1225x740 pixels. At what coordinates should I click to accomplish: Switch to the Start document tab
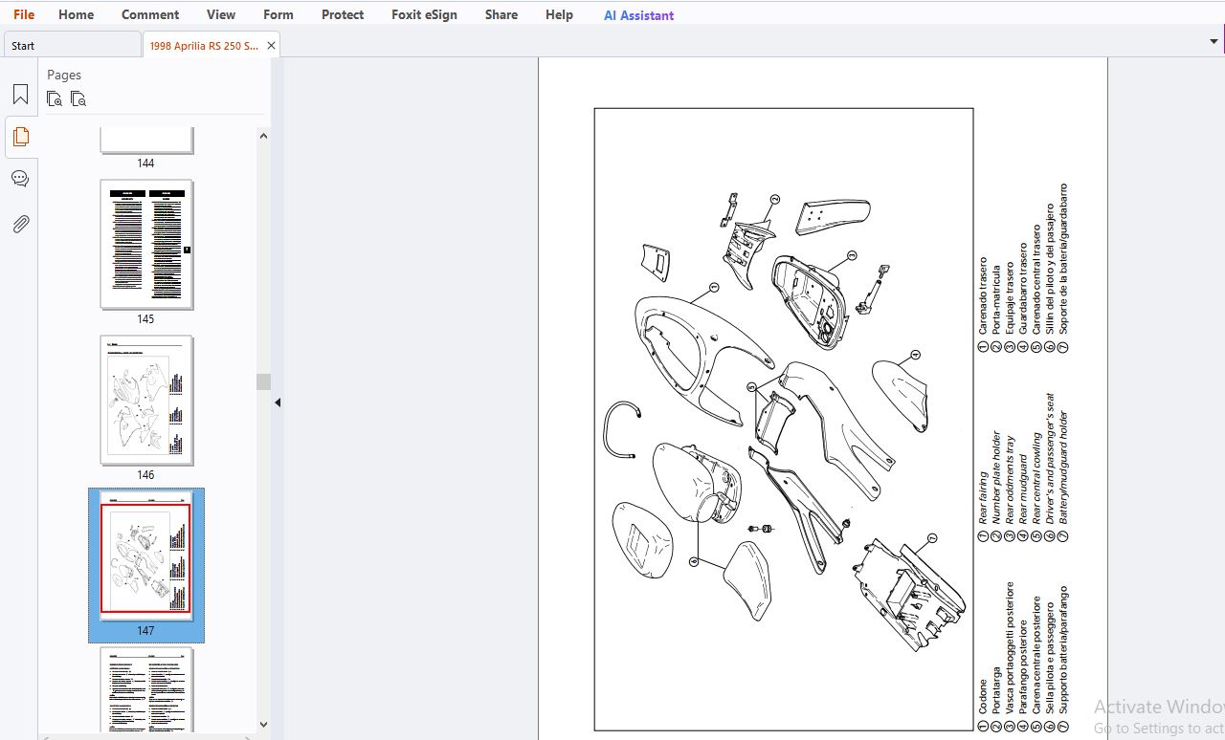coord(72,45)
